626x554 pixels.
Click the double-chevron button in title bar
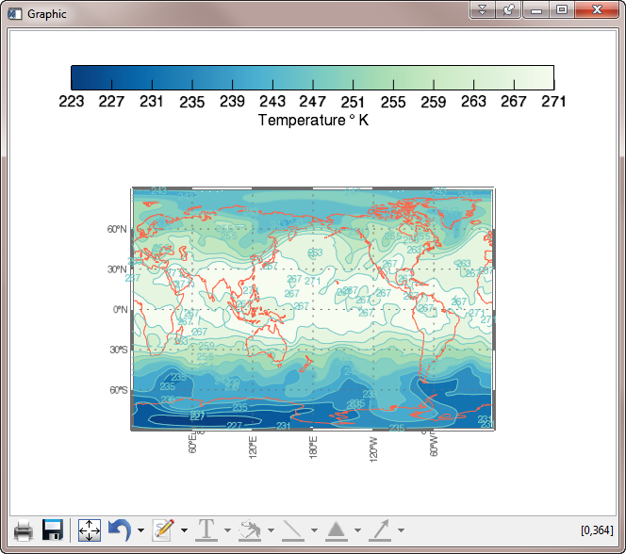click(483, 9)
